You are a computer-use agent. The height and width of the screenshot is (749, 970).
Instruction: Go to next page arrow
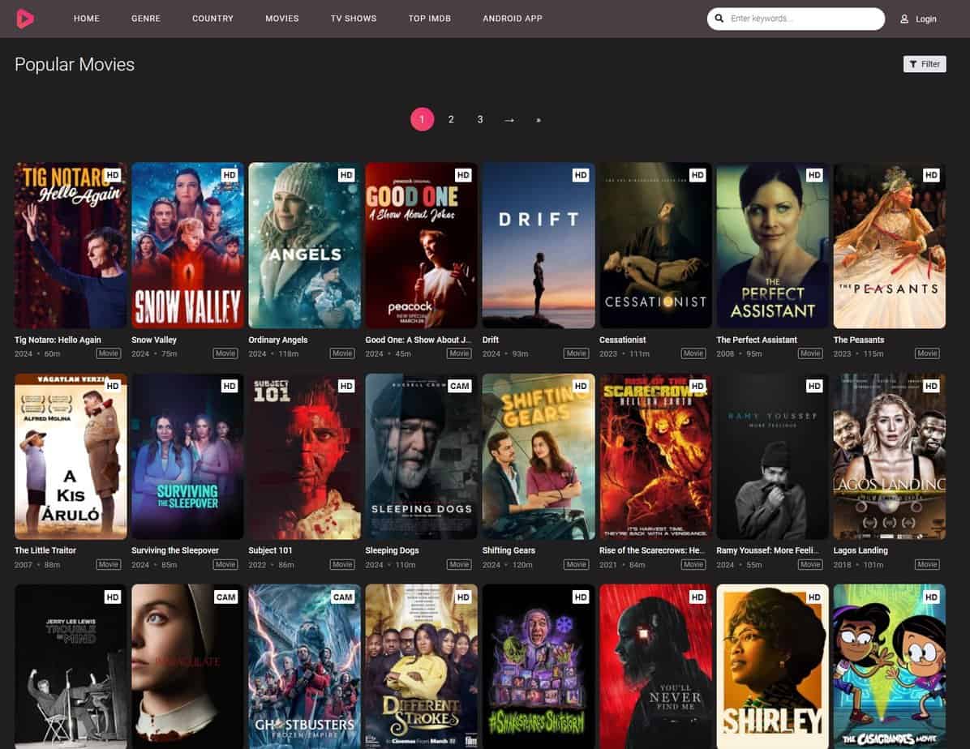pyautogui.click(x=509, y=120)
